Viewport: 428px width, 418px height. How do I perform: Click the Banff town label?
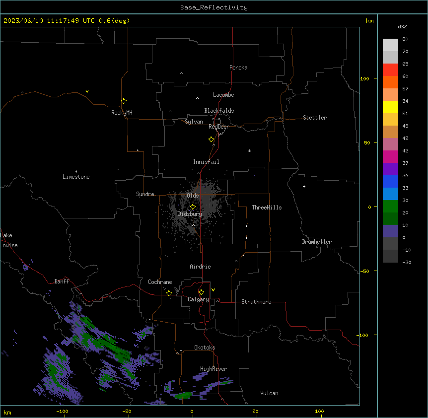(x=62, y=281)
